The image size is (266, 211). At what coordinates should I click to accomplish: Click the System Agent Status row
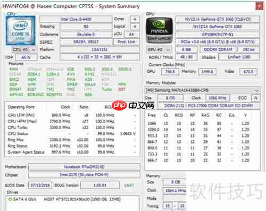tap(72, 152)
